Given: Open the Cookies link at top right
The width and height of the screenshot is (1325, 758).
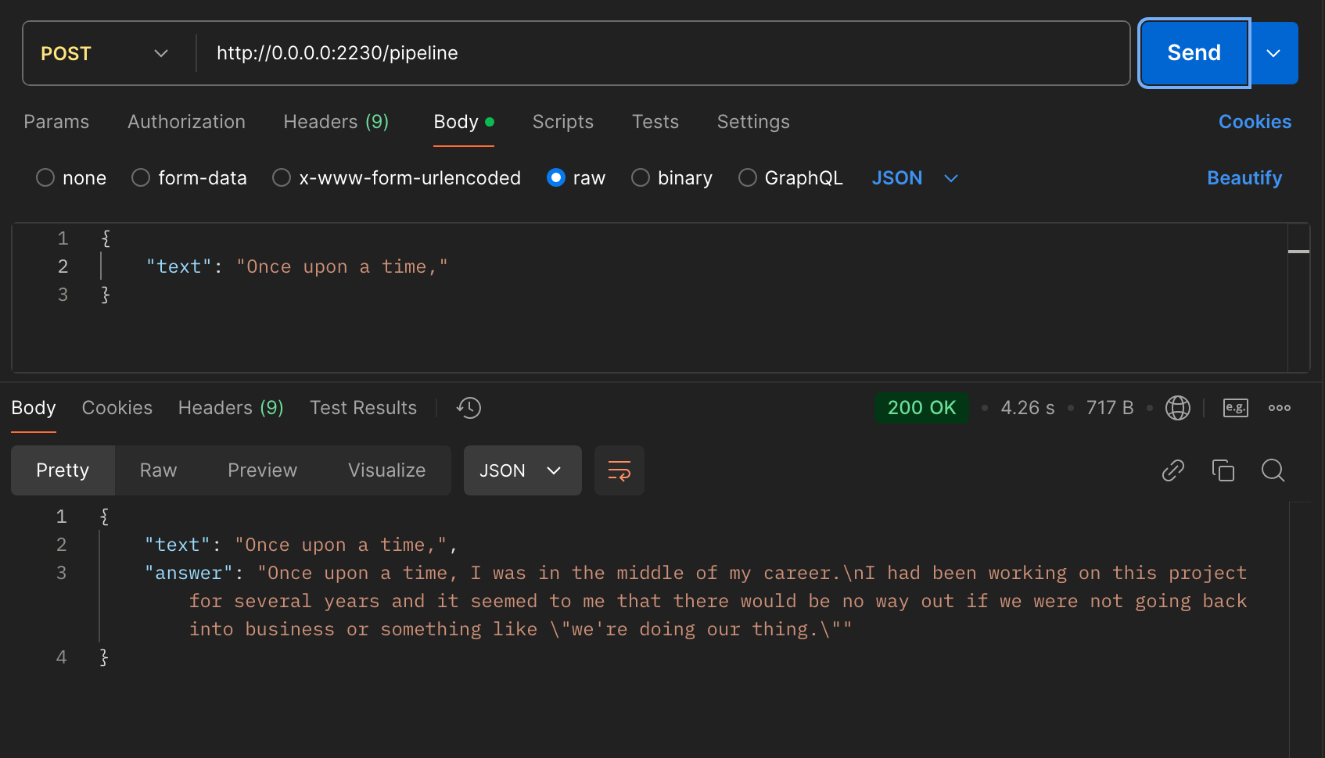Looking at the screenshot, I should (1255, 122).
